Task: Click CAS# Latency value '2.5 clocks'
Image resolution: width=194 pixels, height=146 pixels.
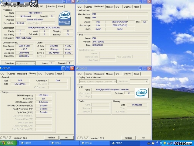Action: 44,102
